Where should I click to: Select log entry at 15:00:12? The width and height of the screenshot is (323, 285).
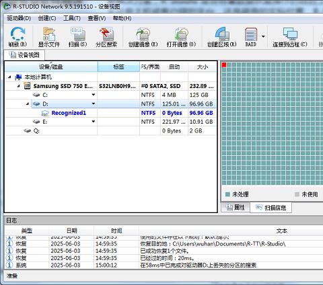(x=164, y=266)
